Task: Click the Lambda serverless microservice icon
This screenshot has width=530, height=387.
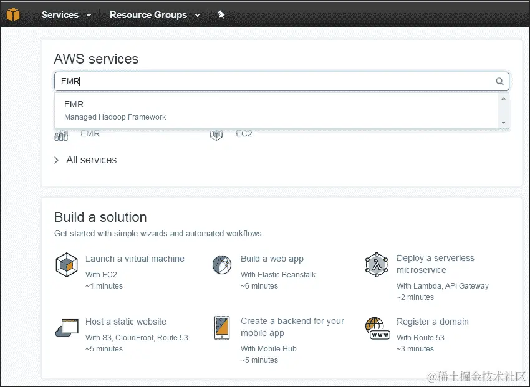Action: point(377,265)
